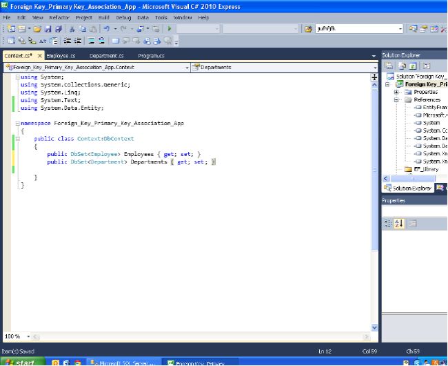Image resolution: width=448 pixels, height=366 pixels.
Task: Click the editor vertical scrollbar down arrow
Action: [375, 327]
